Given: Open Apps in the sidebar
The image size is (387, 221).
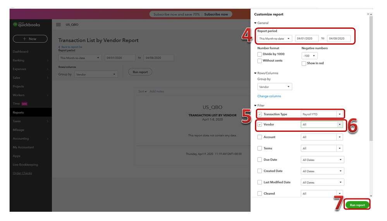Looking at the screenshot, I should pos(17,156).
